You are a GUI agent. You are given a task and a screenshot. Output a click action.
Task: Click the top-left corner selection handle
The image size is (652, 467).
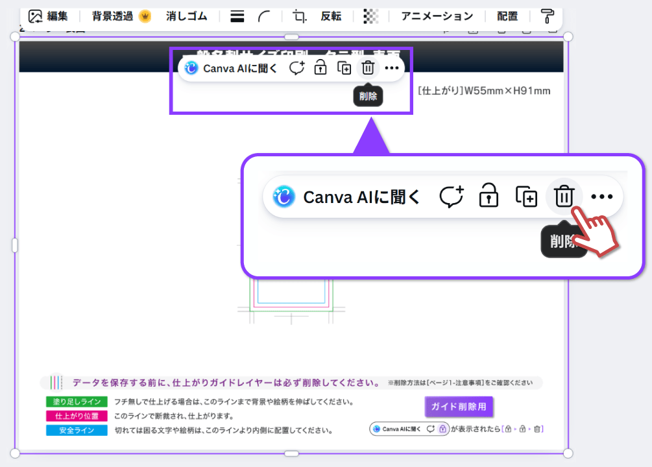click(15, 37)
